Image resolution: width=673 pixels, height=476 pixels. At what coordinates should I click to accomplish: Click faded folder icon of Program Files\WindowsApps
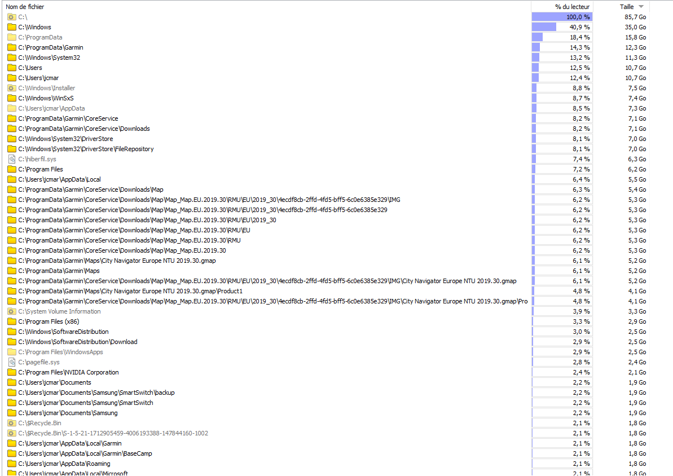coord(12,352)
